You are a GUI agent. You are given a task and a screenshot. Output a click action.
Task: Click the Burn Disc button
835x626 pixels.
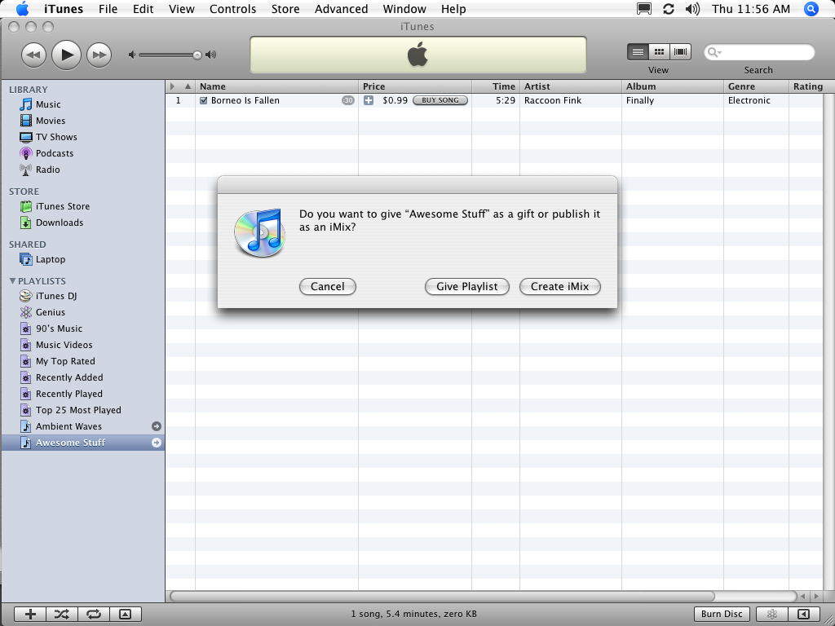tap(722, 614)
